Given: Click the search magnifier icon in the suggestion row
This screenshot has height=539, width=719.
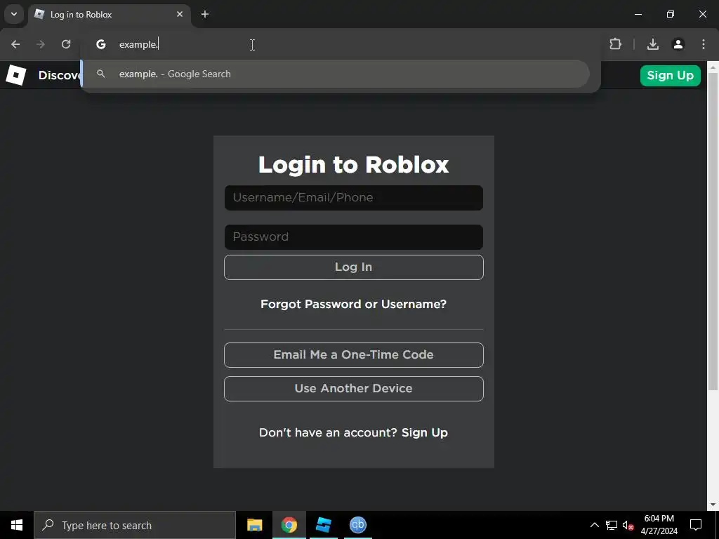Looking at the screenshot, I should click(101, 74).
